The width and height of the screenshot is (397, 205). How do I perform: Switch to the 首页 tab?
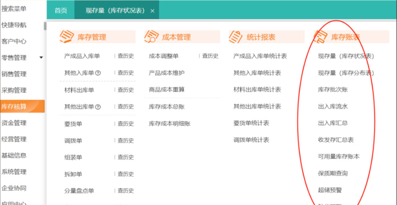61,11
